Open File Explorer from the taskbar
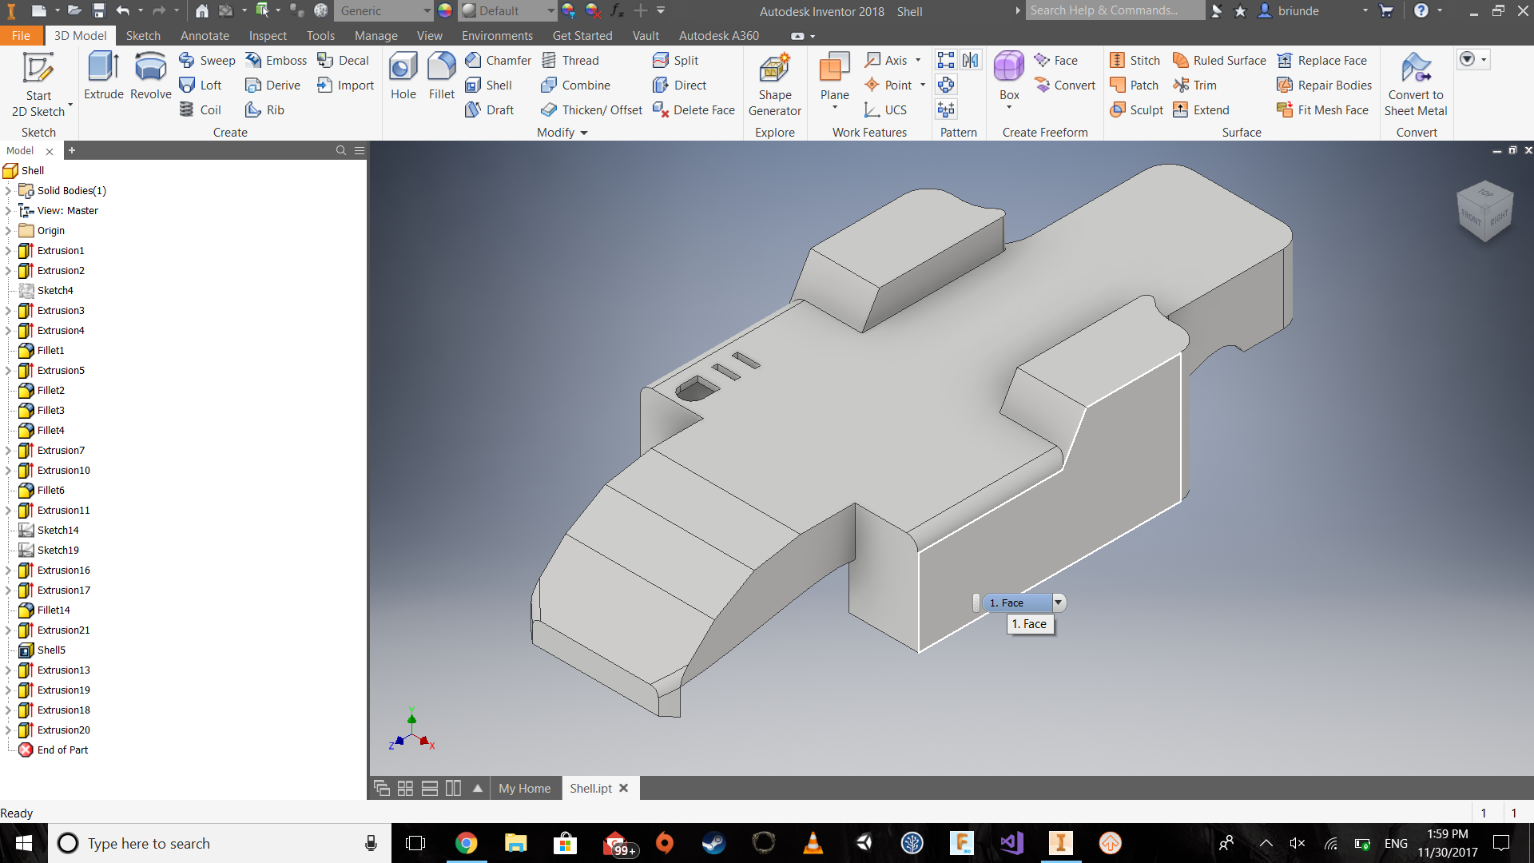Image resolution: width=1534 pixels, height=863 pixels. tap(515, 843)
